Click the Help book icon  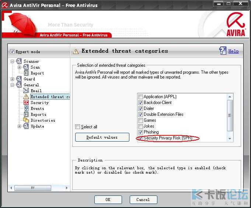coord(223,51)
